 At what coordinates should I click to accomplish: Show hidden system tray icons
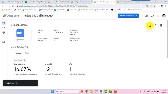[141, 91]
